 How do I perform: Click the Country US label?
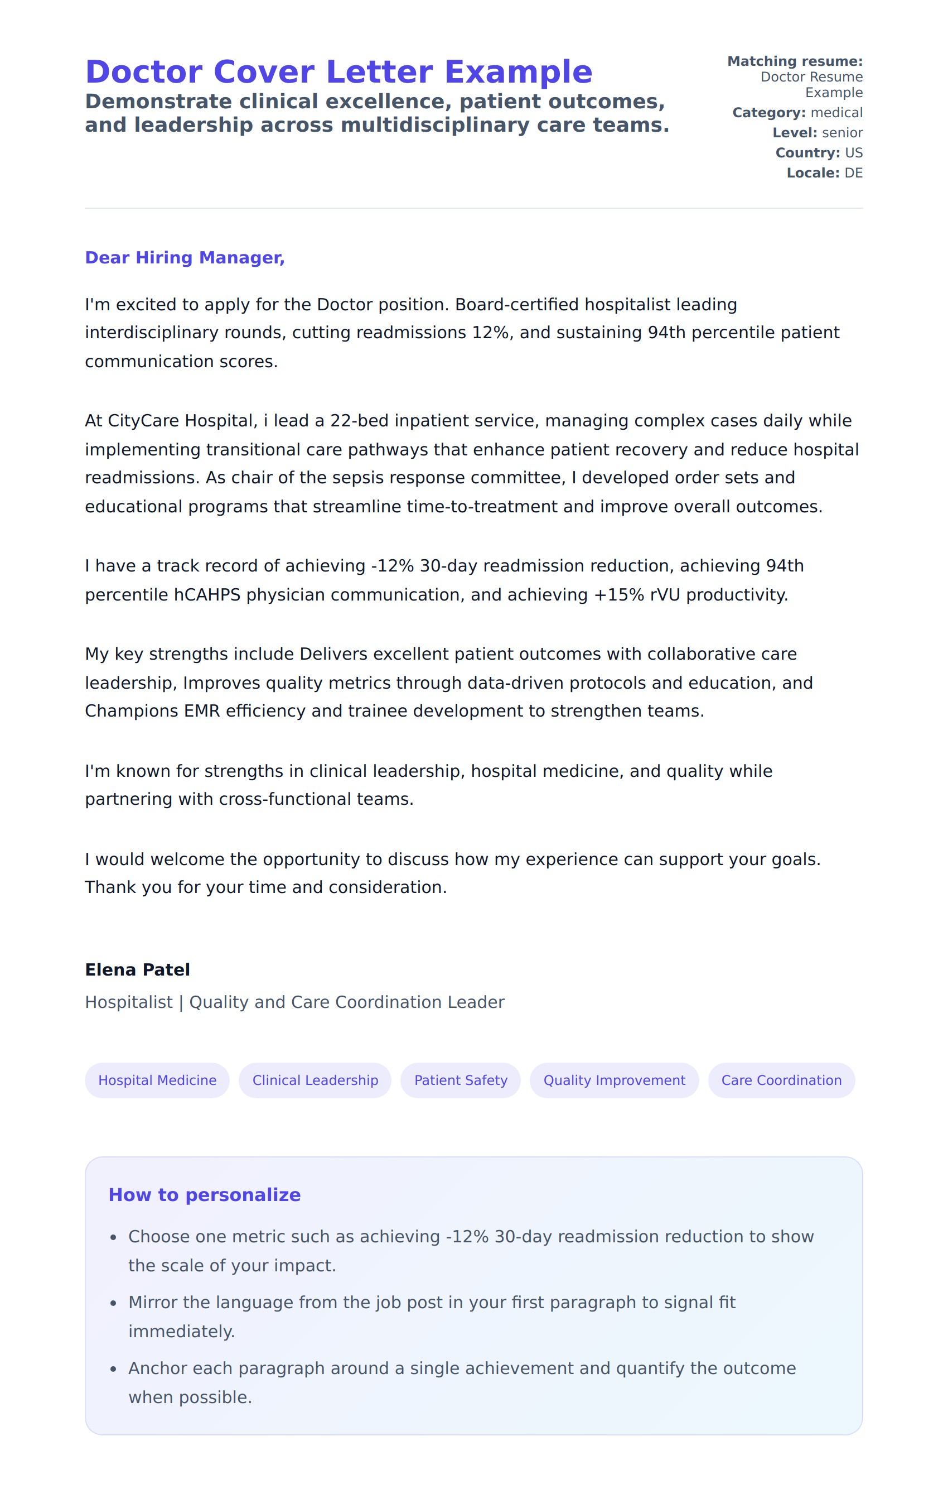coord(819,153)
